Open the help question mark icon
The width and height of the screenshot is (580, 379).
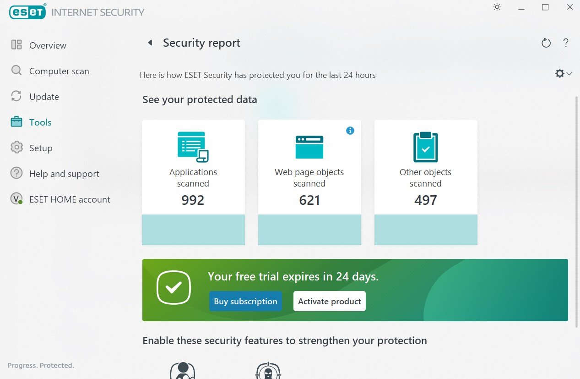point(566,43)
